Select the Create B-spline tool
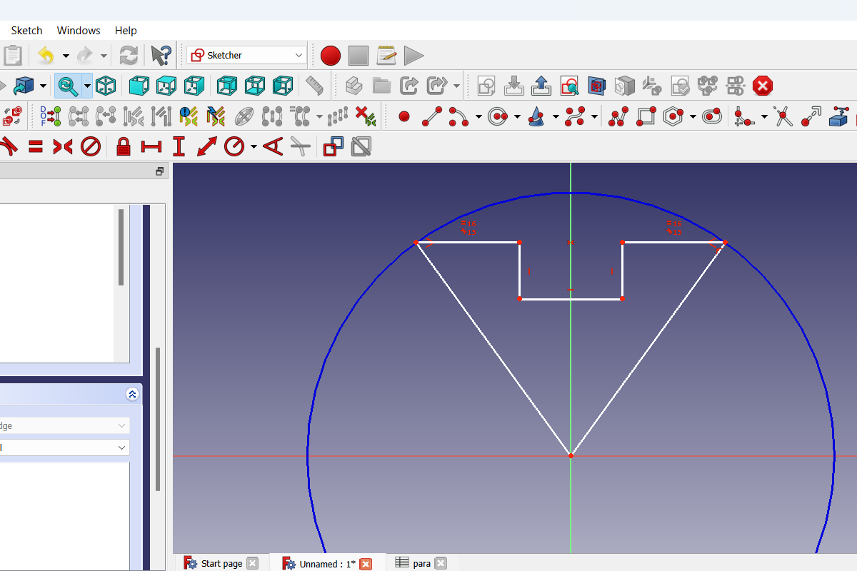Image resolution: width=857 pixels, height=571 pixels. [576, 116]
